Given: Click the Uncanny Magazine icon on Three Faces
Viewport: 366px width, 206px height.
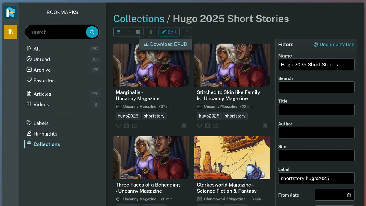Looking at the screenshot, I should (x=118, y=199).
